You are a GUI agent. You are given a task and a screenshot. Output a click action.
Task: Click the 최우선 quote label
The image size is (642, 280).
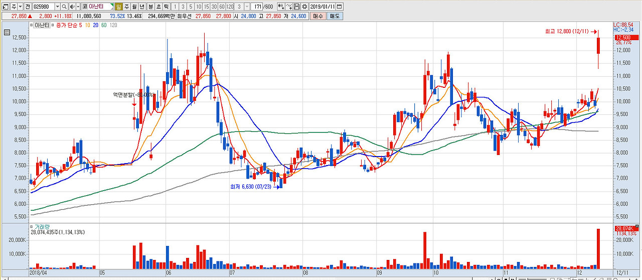[x=185, y=16]
